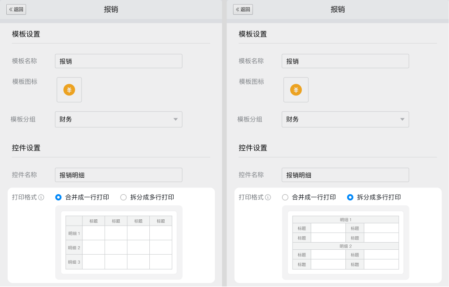Open the 模板分组 dropdown in right panel
Image resolution: width=449 pixels, height=287 pixels.
345,119
